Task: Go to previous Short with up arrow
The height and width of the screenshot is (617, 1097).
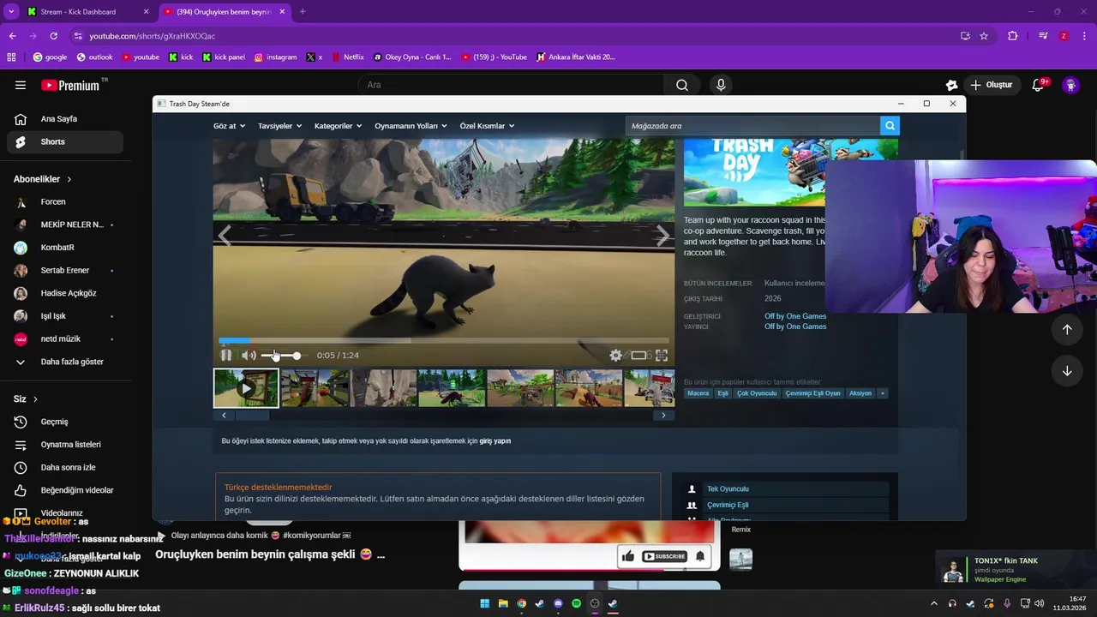Action: [1067, 330]
